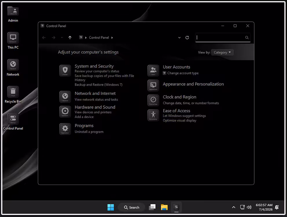Screen dimensions: 287x217
Task: Open the Programs category link
Action: tap(84, 126)
